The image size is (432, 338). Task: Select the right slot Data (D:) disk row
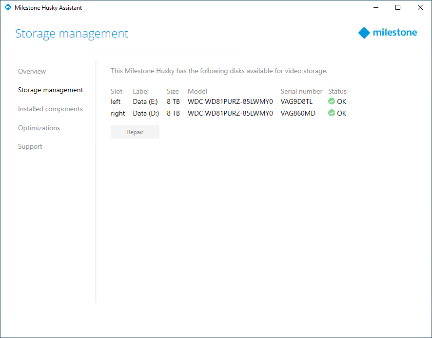[x=228, y=113]
